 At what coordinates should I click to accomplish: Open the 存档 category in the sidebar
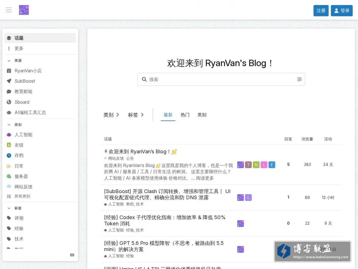click(40, 155)
